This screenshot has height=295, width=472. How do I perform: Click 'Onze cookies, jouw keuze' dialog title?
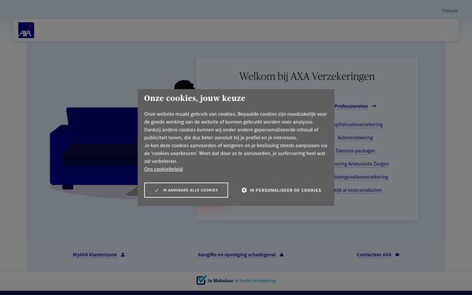[x=195, y=98]
